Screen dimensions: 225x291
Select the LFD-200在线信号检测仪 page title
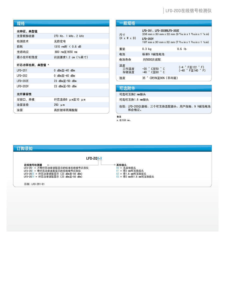tap(188, 10)
